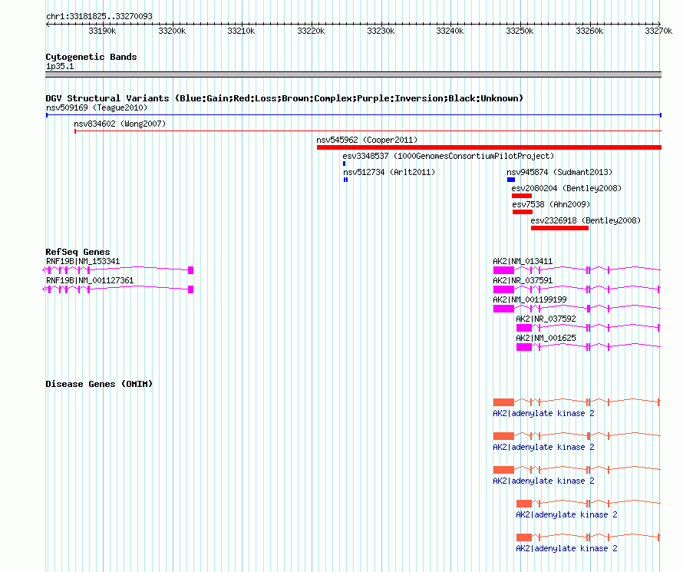Click the blue bar under nsv945874
The image size is (683, 572).
pos(511,180)
